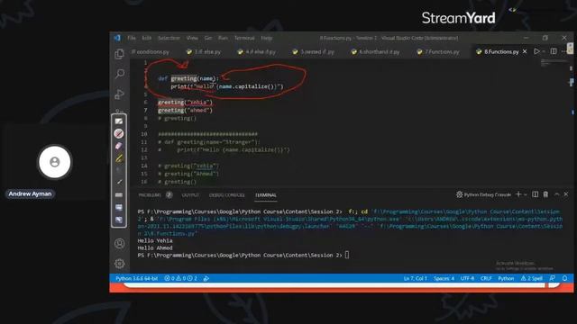Select the red pen annotation tool
The height and width of the screenshot is (324, 577).
pyautogui.click(x=119, y=133)
